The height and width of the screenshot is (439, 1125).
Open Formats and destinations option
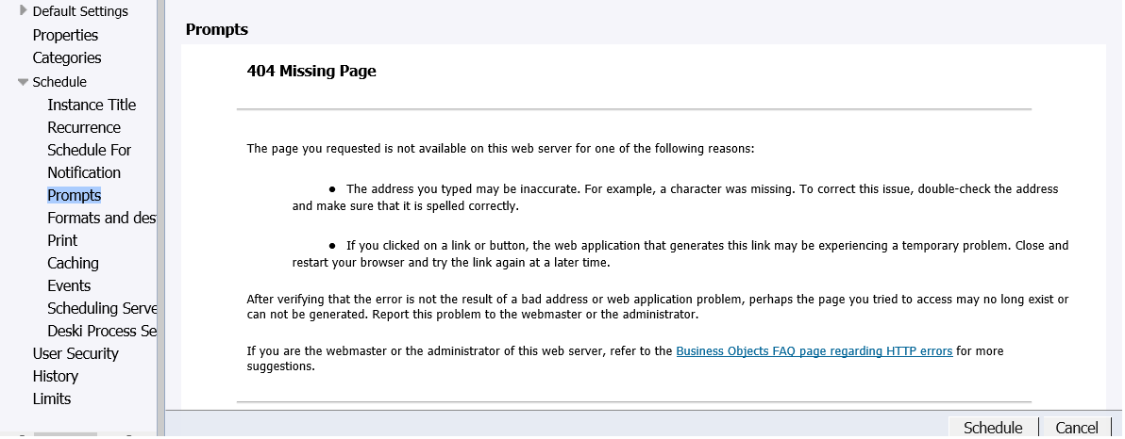pyautogui.click(x=101, y=218)
